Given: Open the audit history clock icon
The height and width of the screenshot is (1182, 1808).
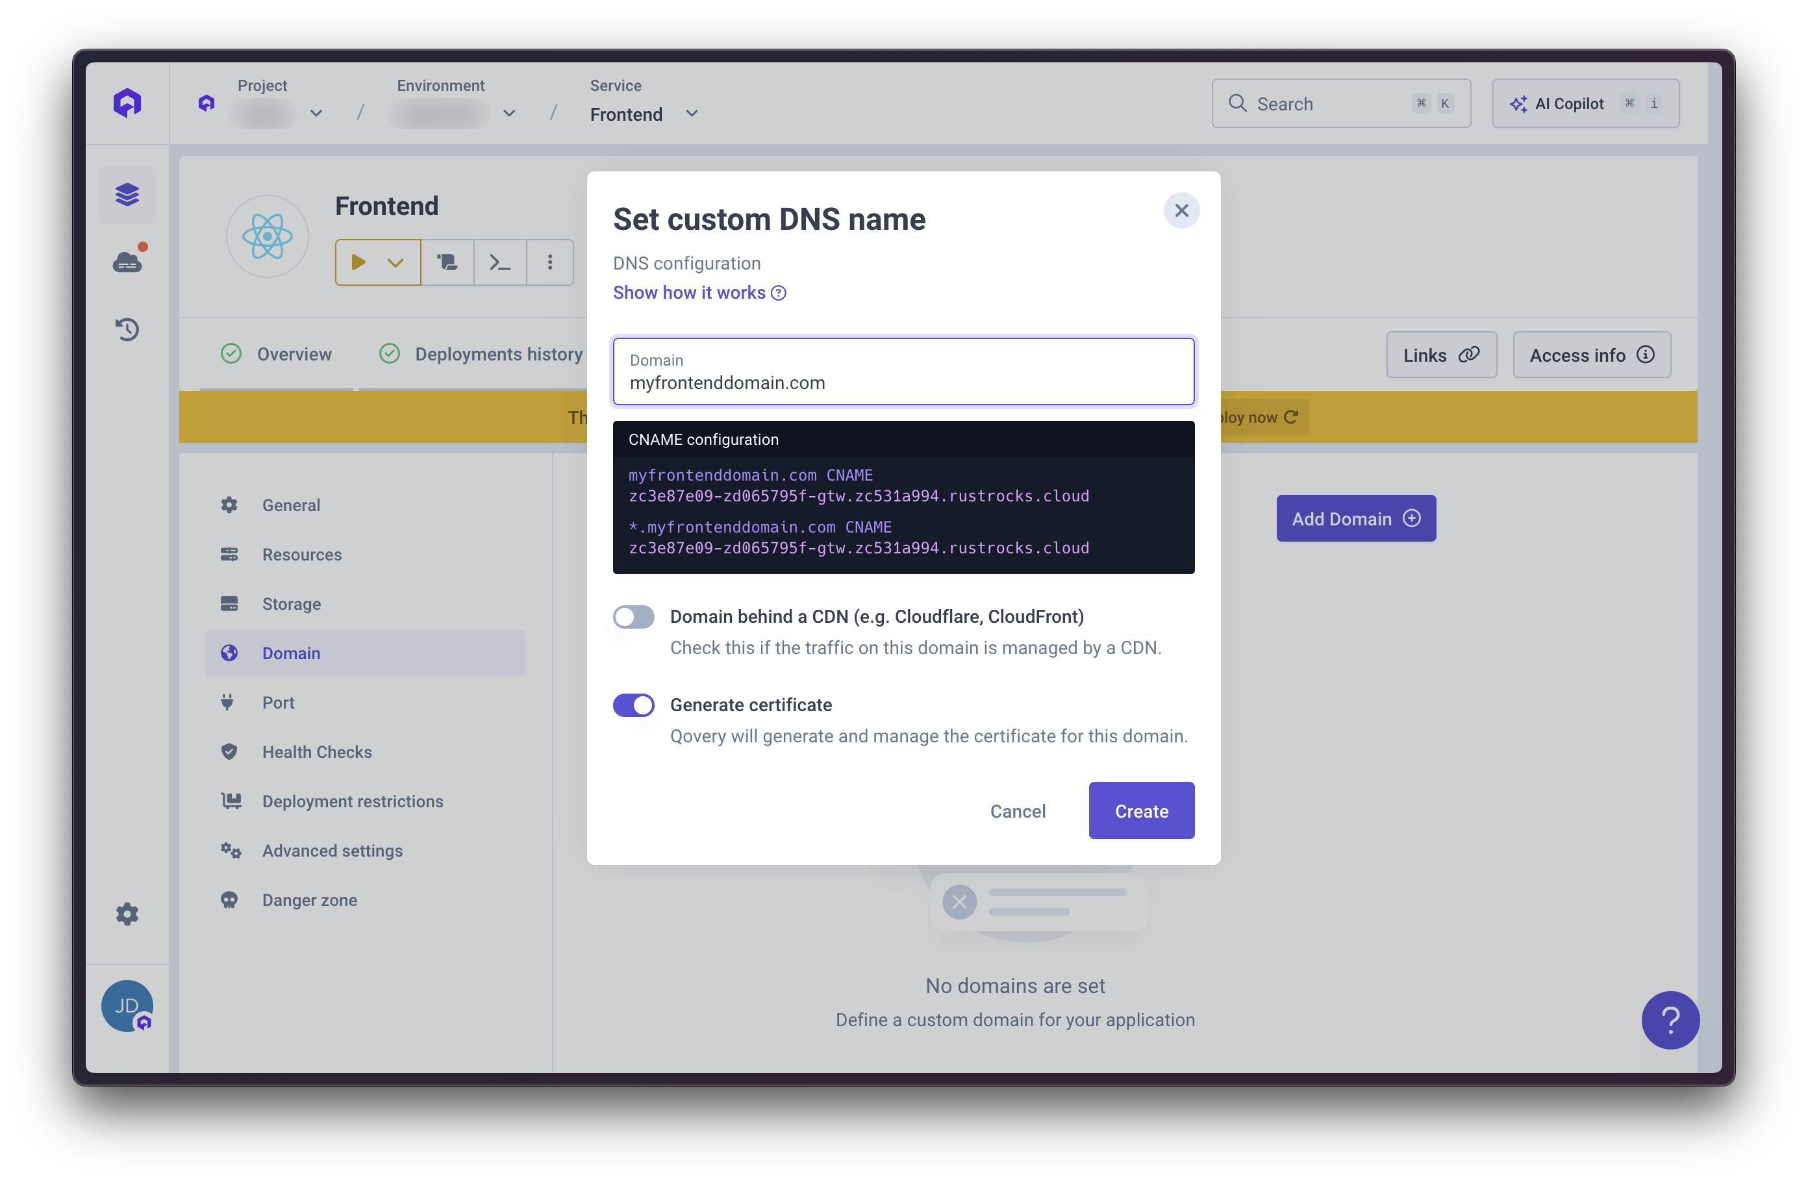Looking at the screenshot, I should [x=127, y=329].
